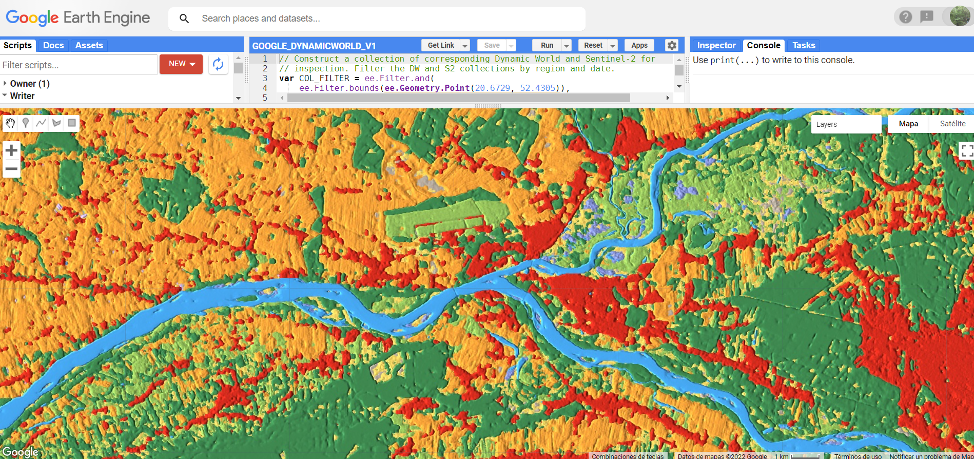Click the Get Link button
The image size is (974, 459).
pos(441,45)
